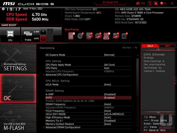The width and height of the screenshot is (177, 133).
Task: Select the hard disk boot device icon
Action: pyautogui.click(x=71, y=36)
